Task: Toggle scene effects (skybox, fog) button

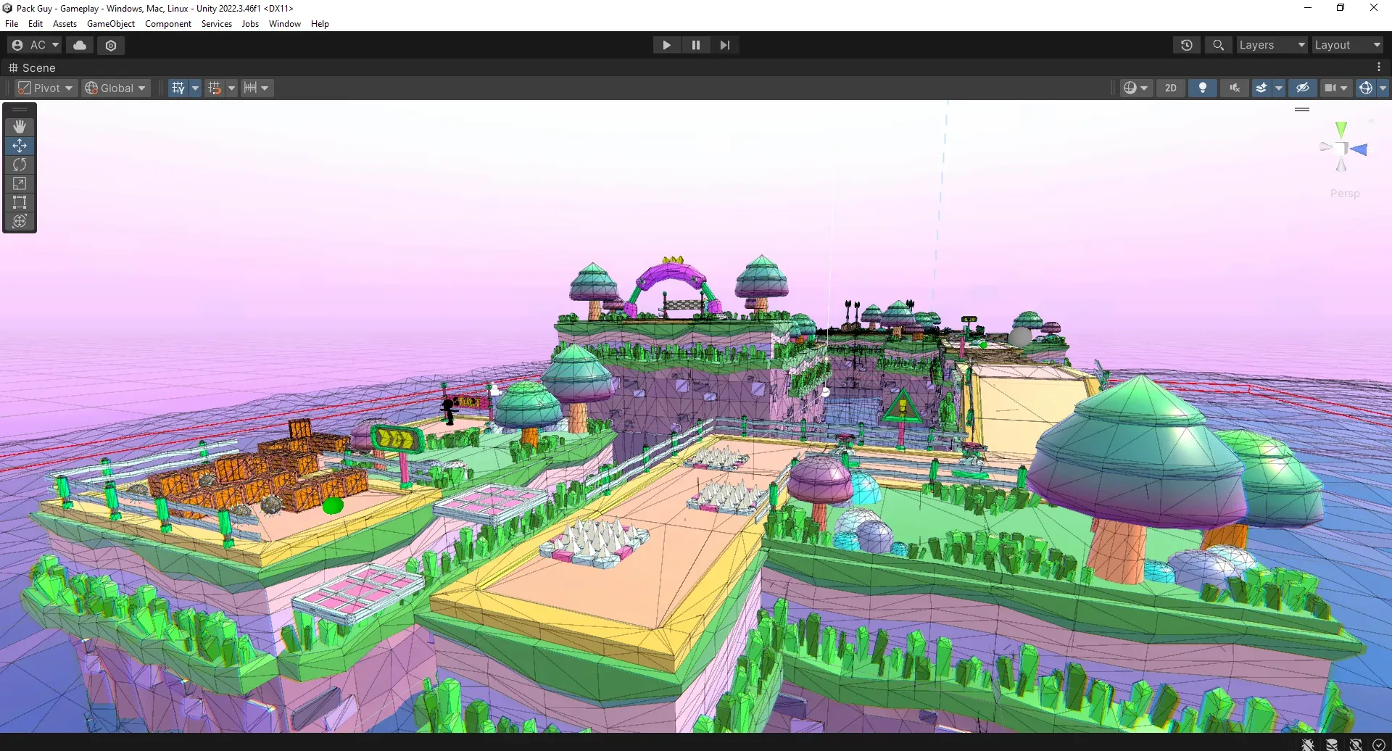Action: click(1261, 88)
